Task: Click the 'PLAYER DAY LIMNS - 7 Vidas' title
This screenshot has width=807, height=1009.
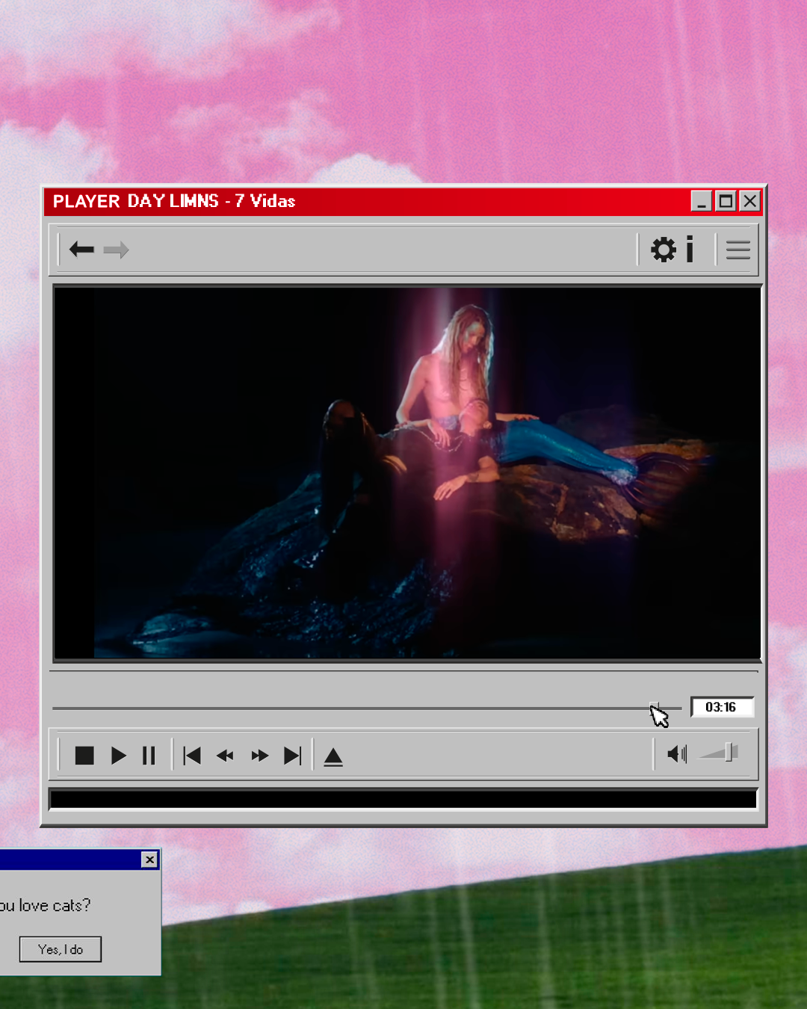Action: click(174, 201)
